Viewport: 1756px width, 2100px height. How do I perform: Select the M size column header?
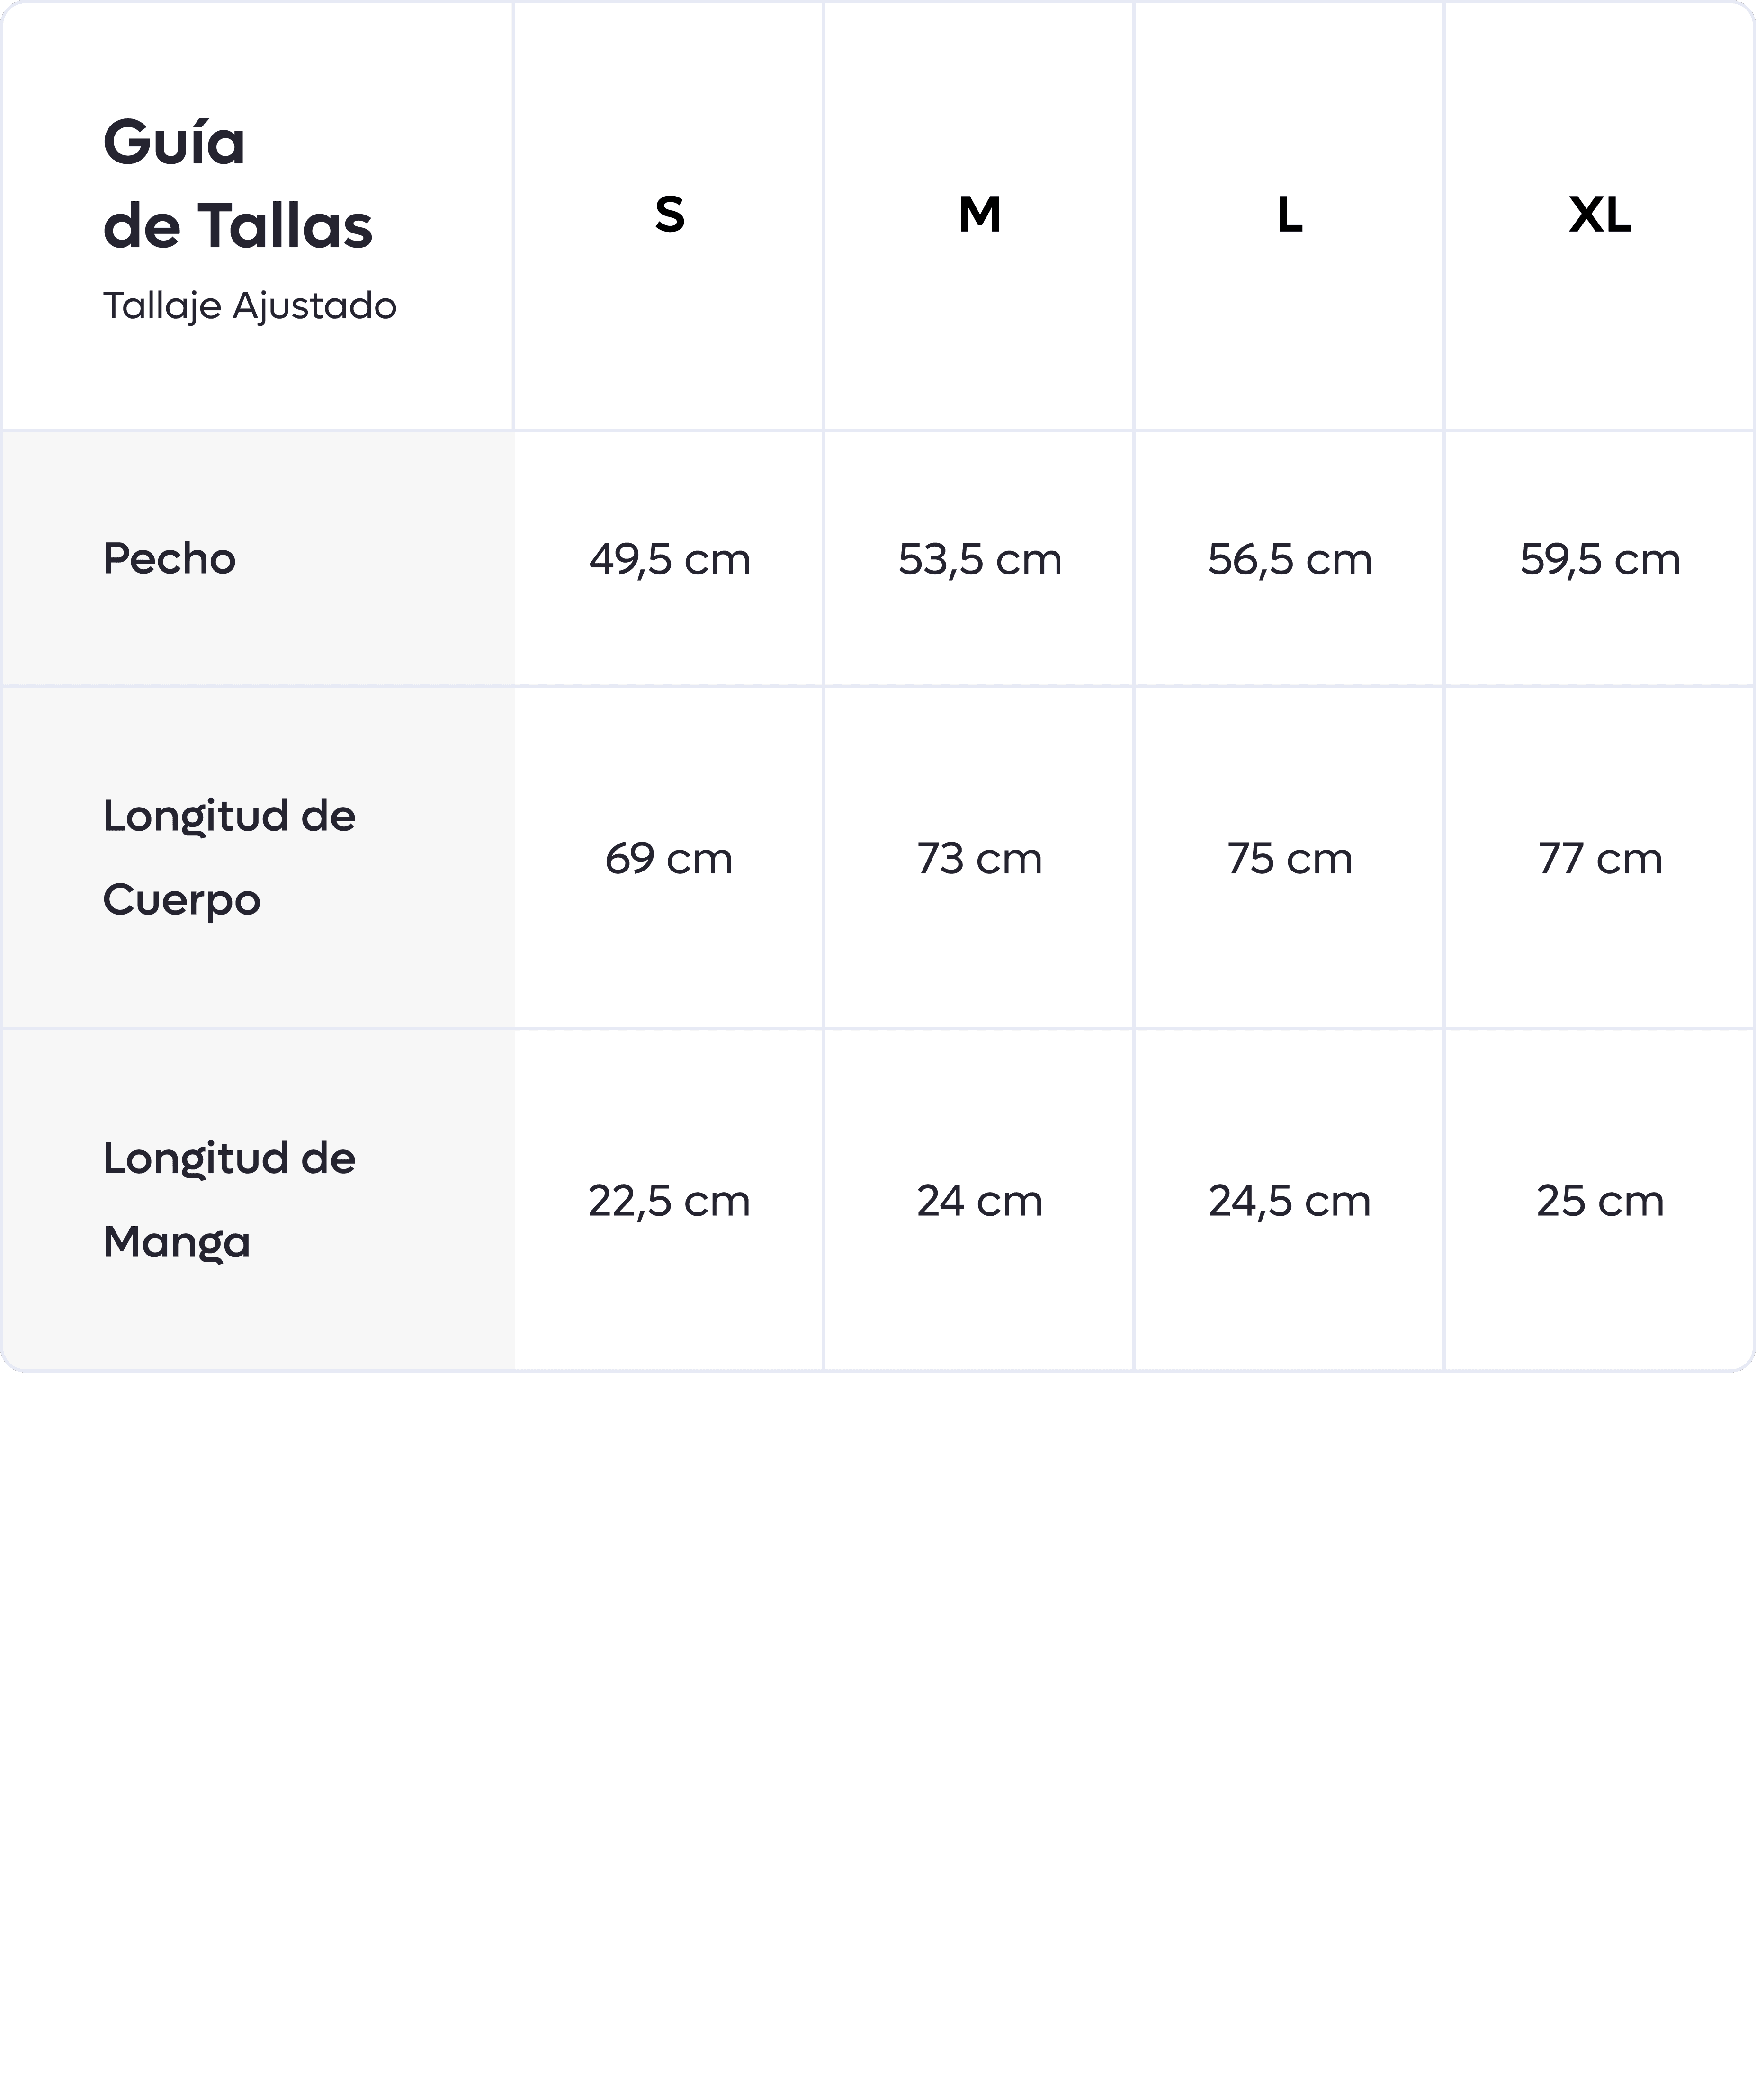tap(979, 215)
